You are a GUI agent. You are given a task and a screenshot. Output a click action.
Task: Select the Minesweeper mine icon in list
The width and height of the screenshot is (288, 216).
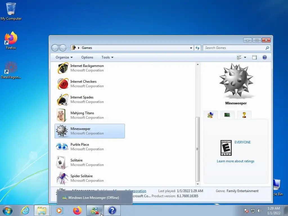62,131
